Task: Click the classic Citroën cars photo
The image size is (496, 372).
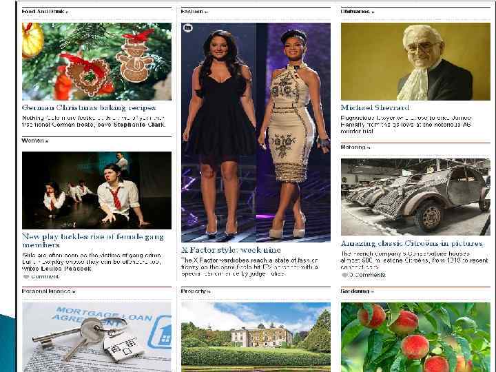Action: pyautogui.click(x=415, y=197)
